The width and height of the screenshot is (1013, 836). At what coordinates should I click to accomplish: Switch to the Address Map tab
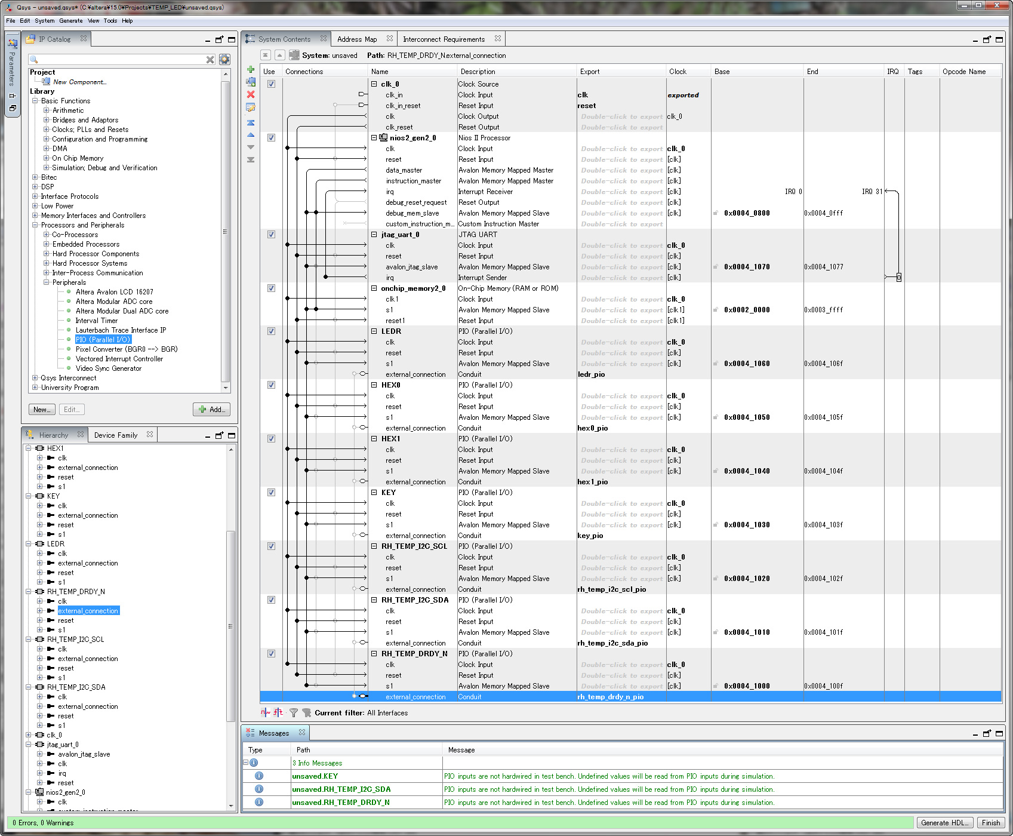click(x=357, y=39)
